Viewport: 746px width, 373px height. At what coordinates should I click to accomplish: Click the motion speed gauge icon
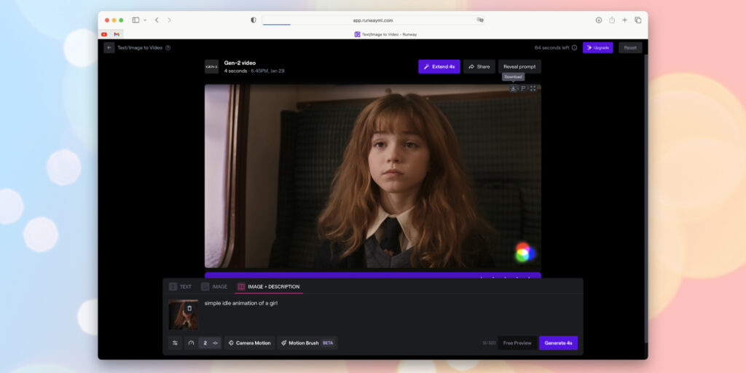(x=192, y=343)
